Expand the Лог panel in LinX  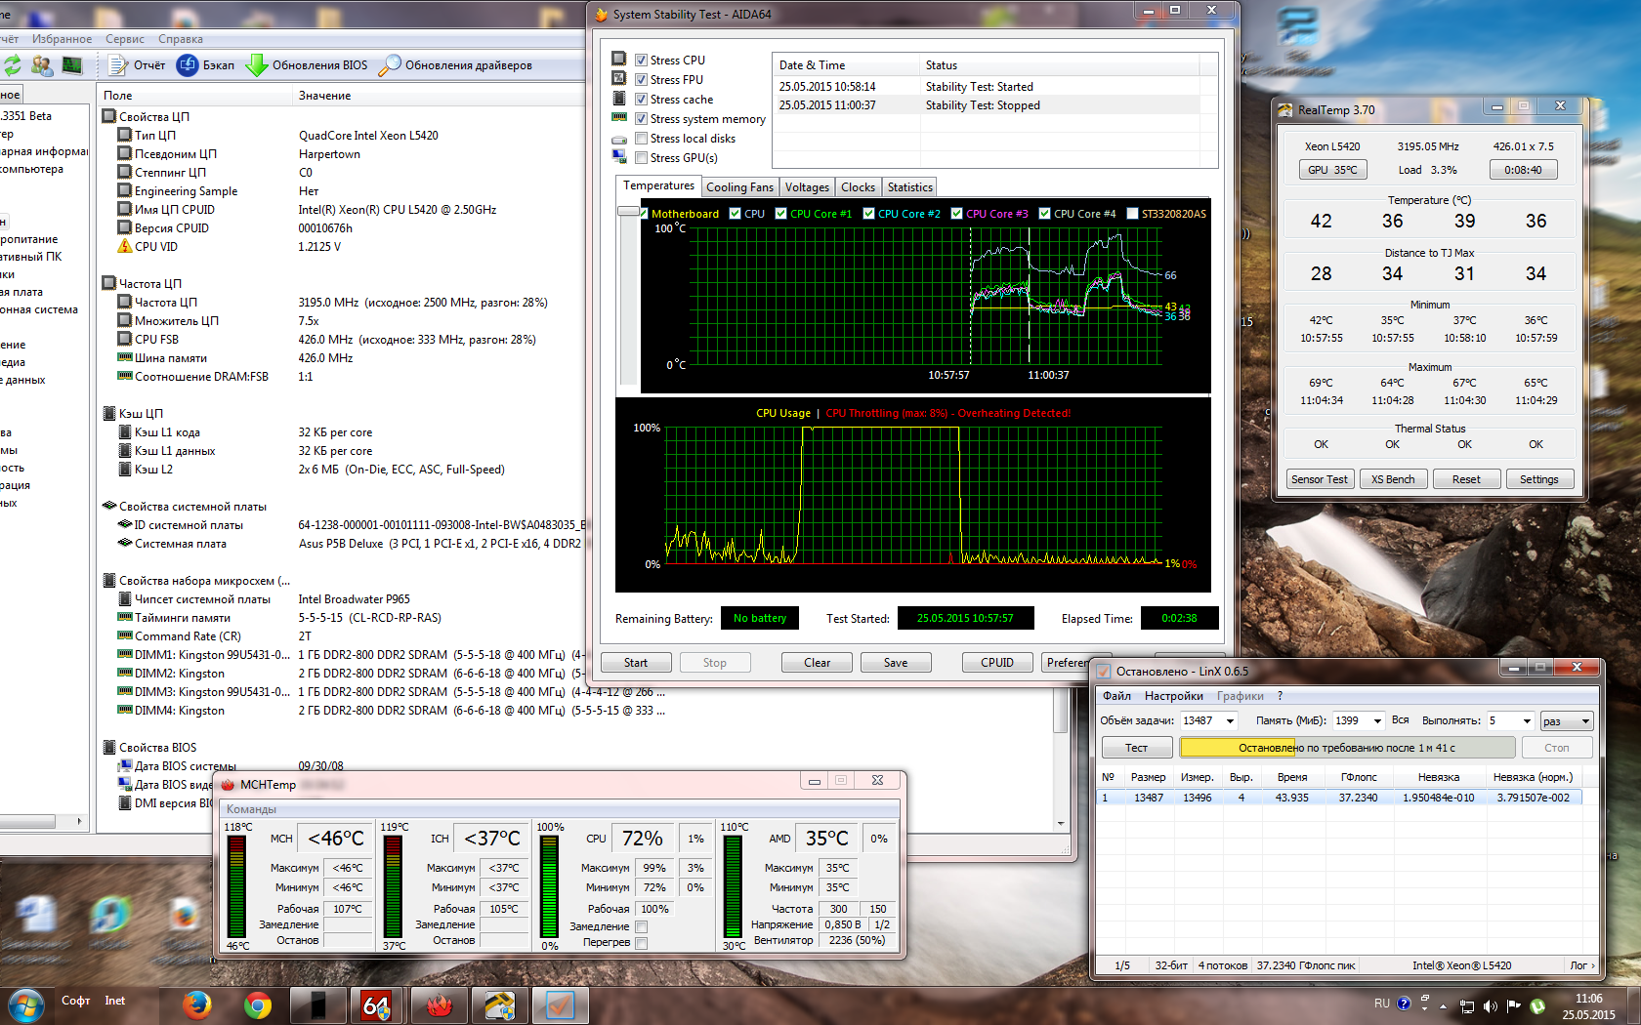click(x=1582, y=965)
